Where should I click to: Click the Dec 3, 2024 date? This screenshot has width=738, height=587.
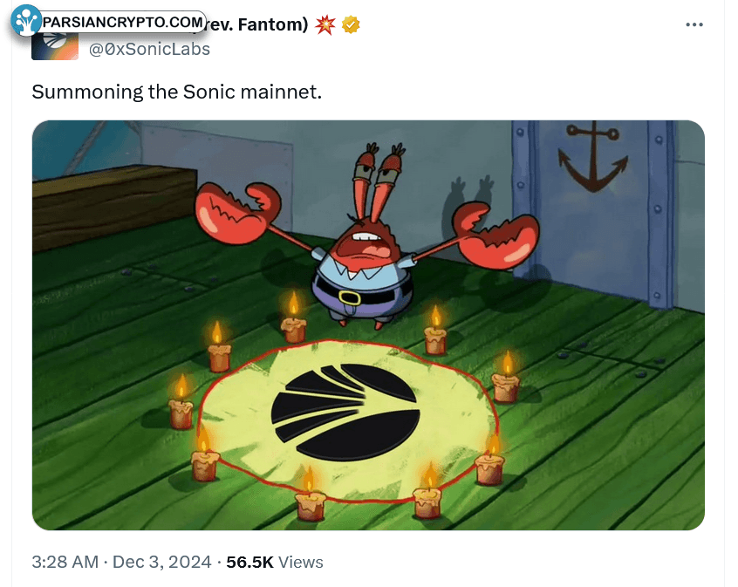162,562
